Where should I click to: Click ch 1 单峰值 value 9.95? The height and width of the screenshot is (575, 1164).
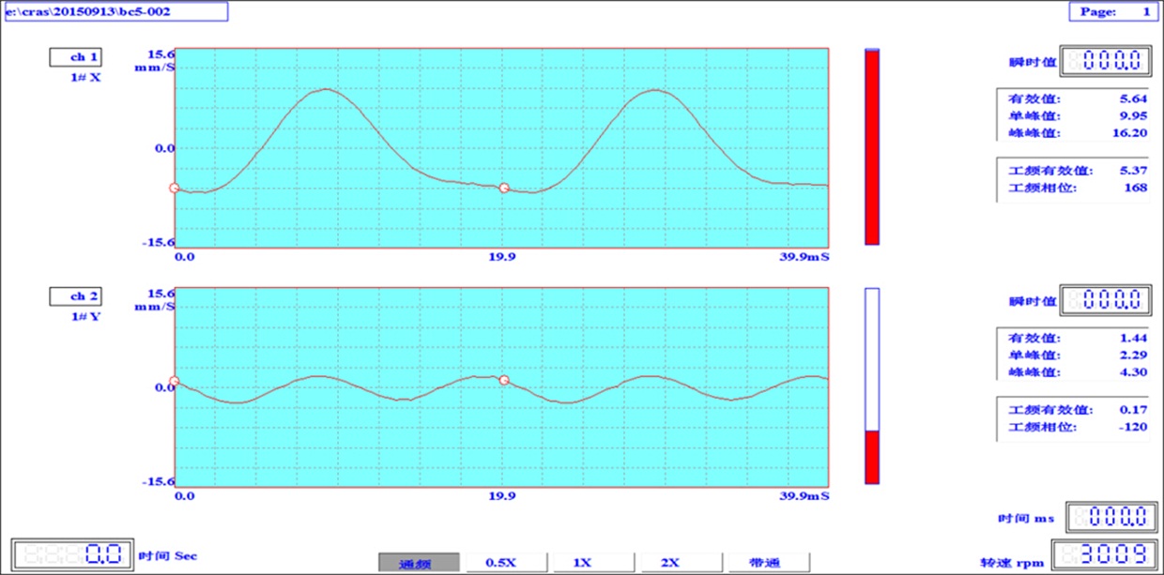pos(1135,115)
